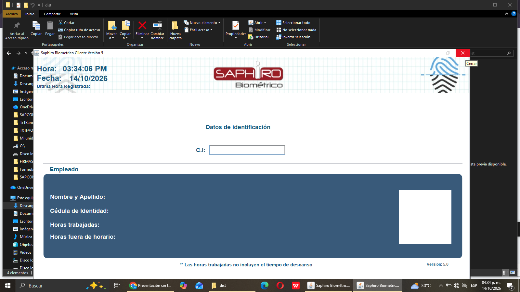This screenshot has width=520, height=292.
Task: Go forward with Explorer forward arrow
Action: [x=19, y=53]
